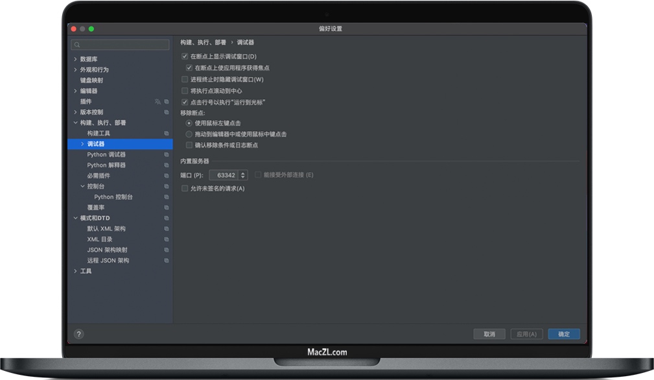Screen dimensions: 654x380
Task: Enable 进程终止时隐藏调试窗口 checkbox
Action: point(185,78)
